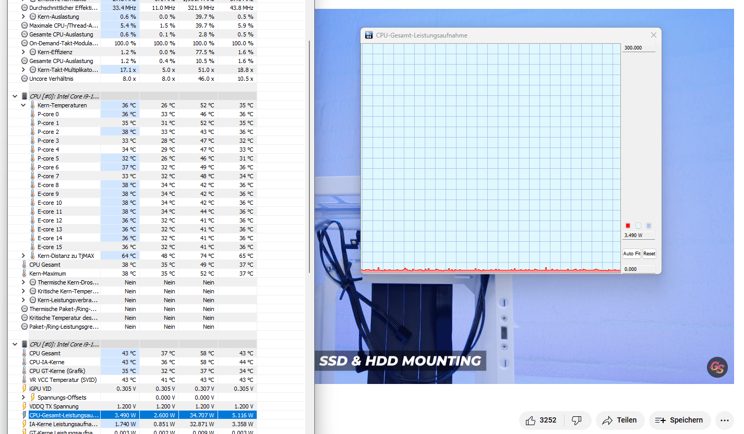The width and height of the screenshot is (744, 434).
Task: Click the thermometer icon of Kern-Distanz zu TjMAX
Action: click(x=32, y=256)
